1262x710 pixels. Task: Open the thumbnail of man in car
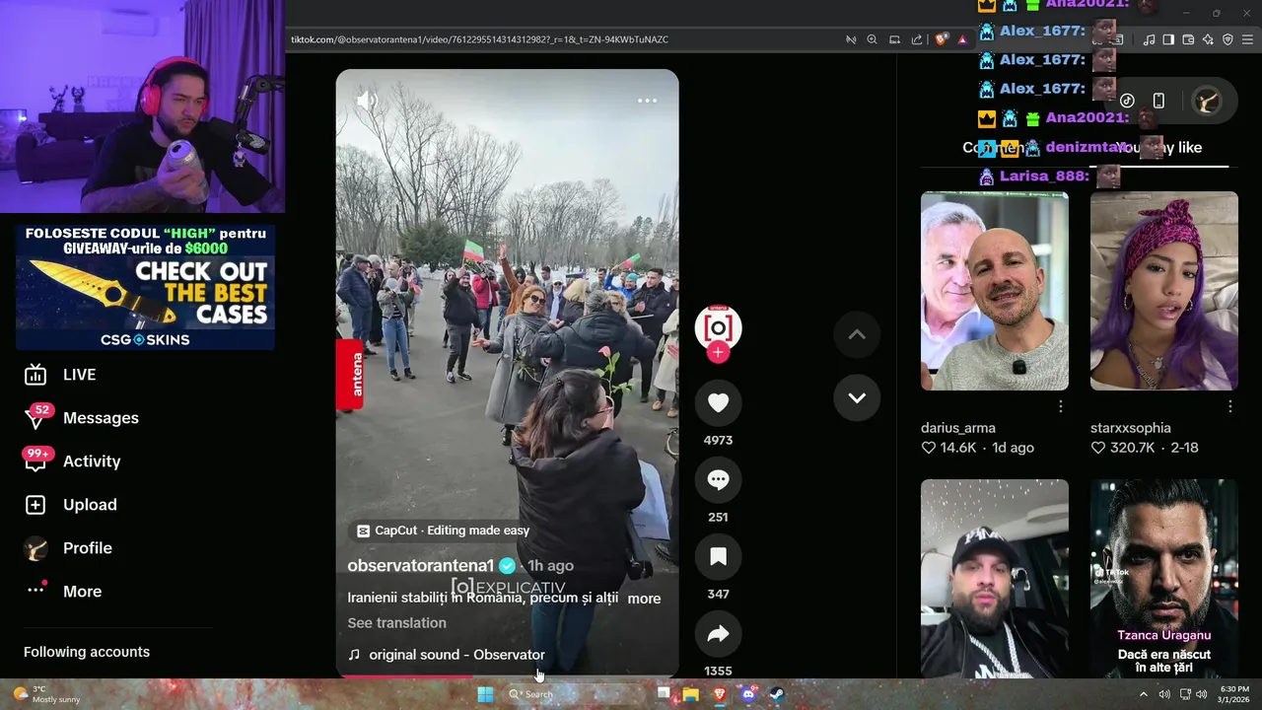tap(994, 578)
